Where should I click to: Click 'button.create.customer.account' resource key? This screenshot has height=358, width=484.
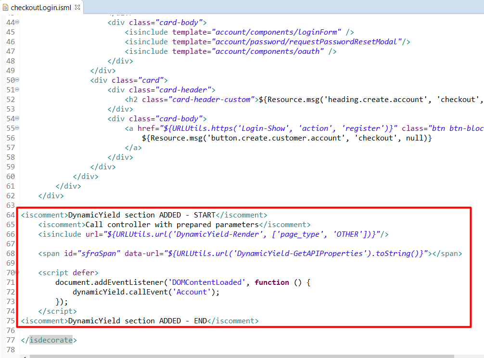point(276,138)
